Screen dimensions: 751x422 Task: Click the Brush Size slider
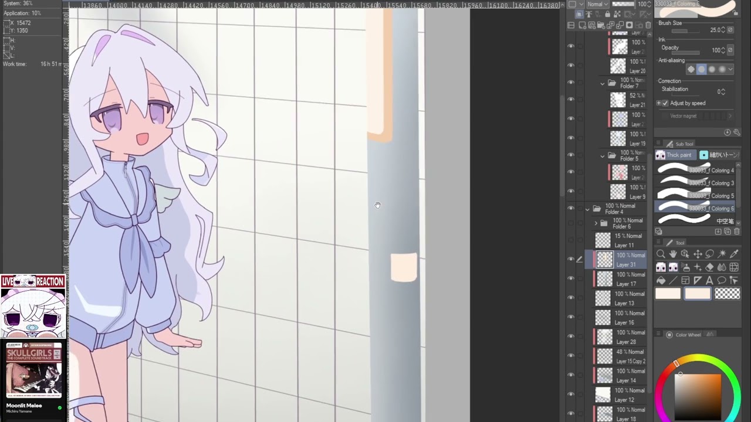687,30
